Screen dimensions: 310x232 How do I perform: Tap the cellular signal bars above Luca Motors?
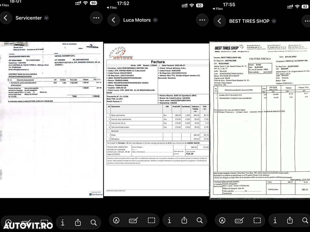(x=184, y=6)
